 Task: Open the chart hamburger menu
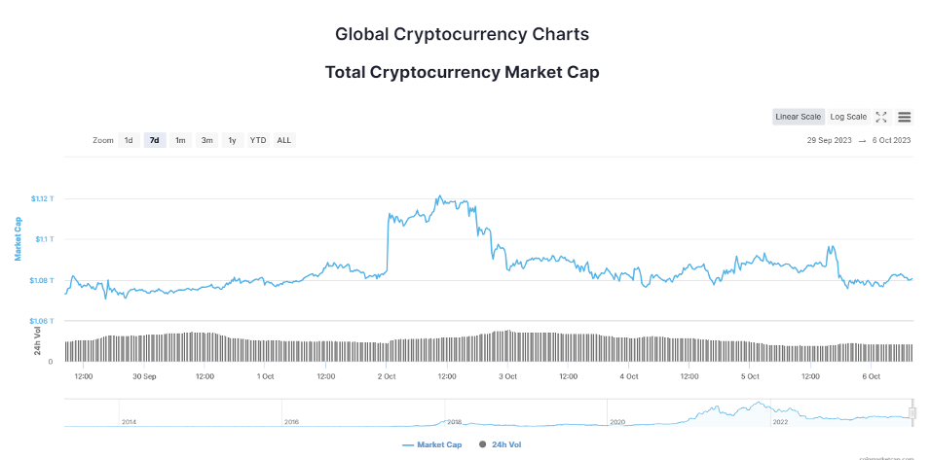click(x=904, y=117)
